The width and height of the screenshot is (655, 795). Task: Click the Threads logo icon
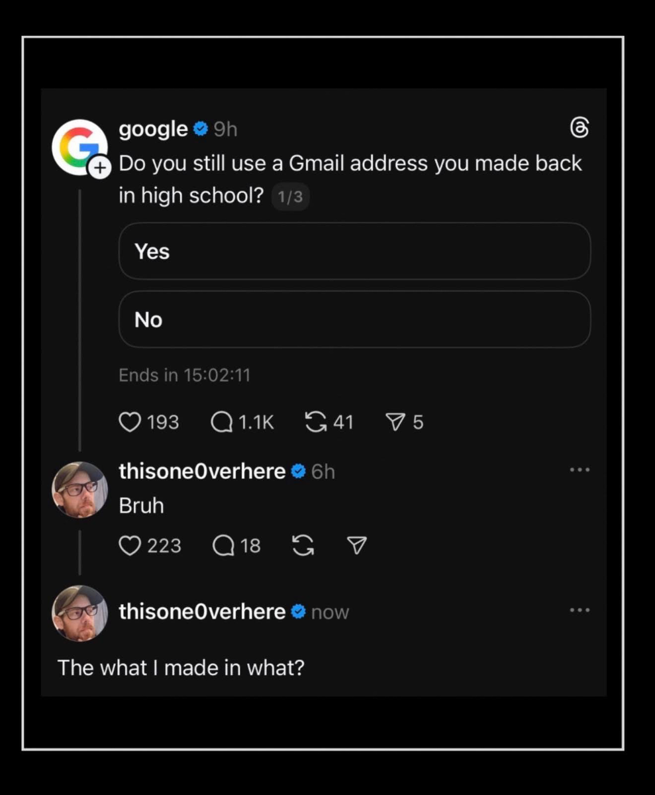(579, 129)
